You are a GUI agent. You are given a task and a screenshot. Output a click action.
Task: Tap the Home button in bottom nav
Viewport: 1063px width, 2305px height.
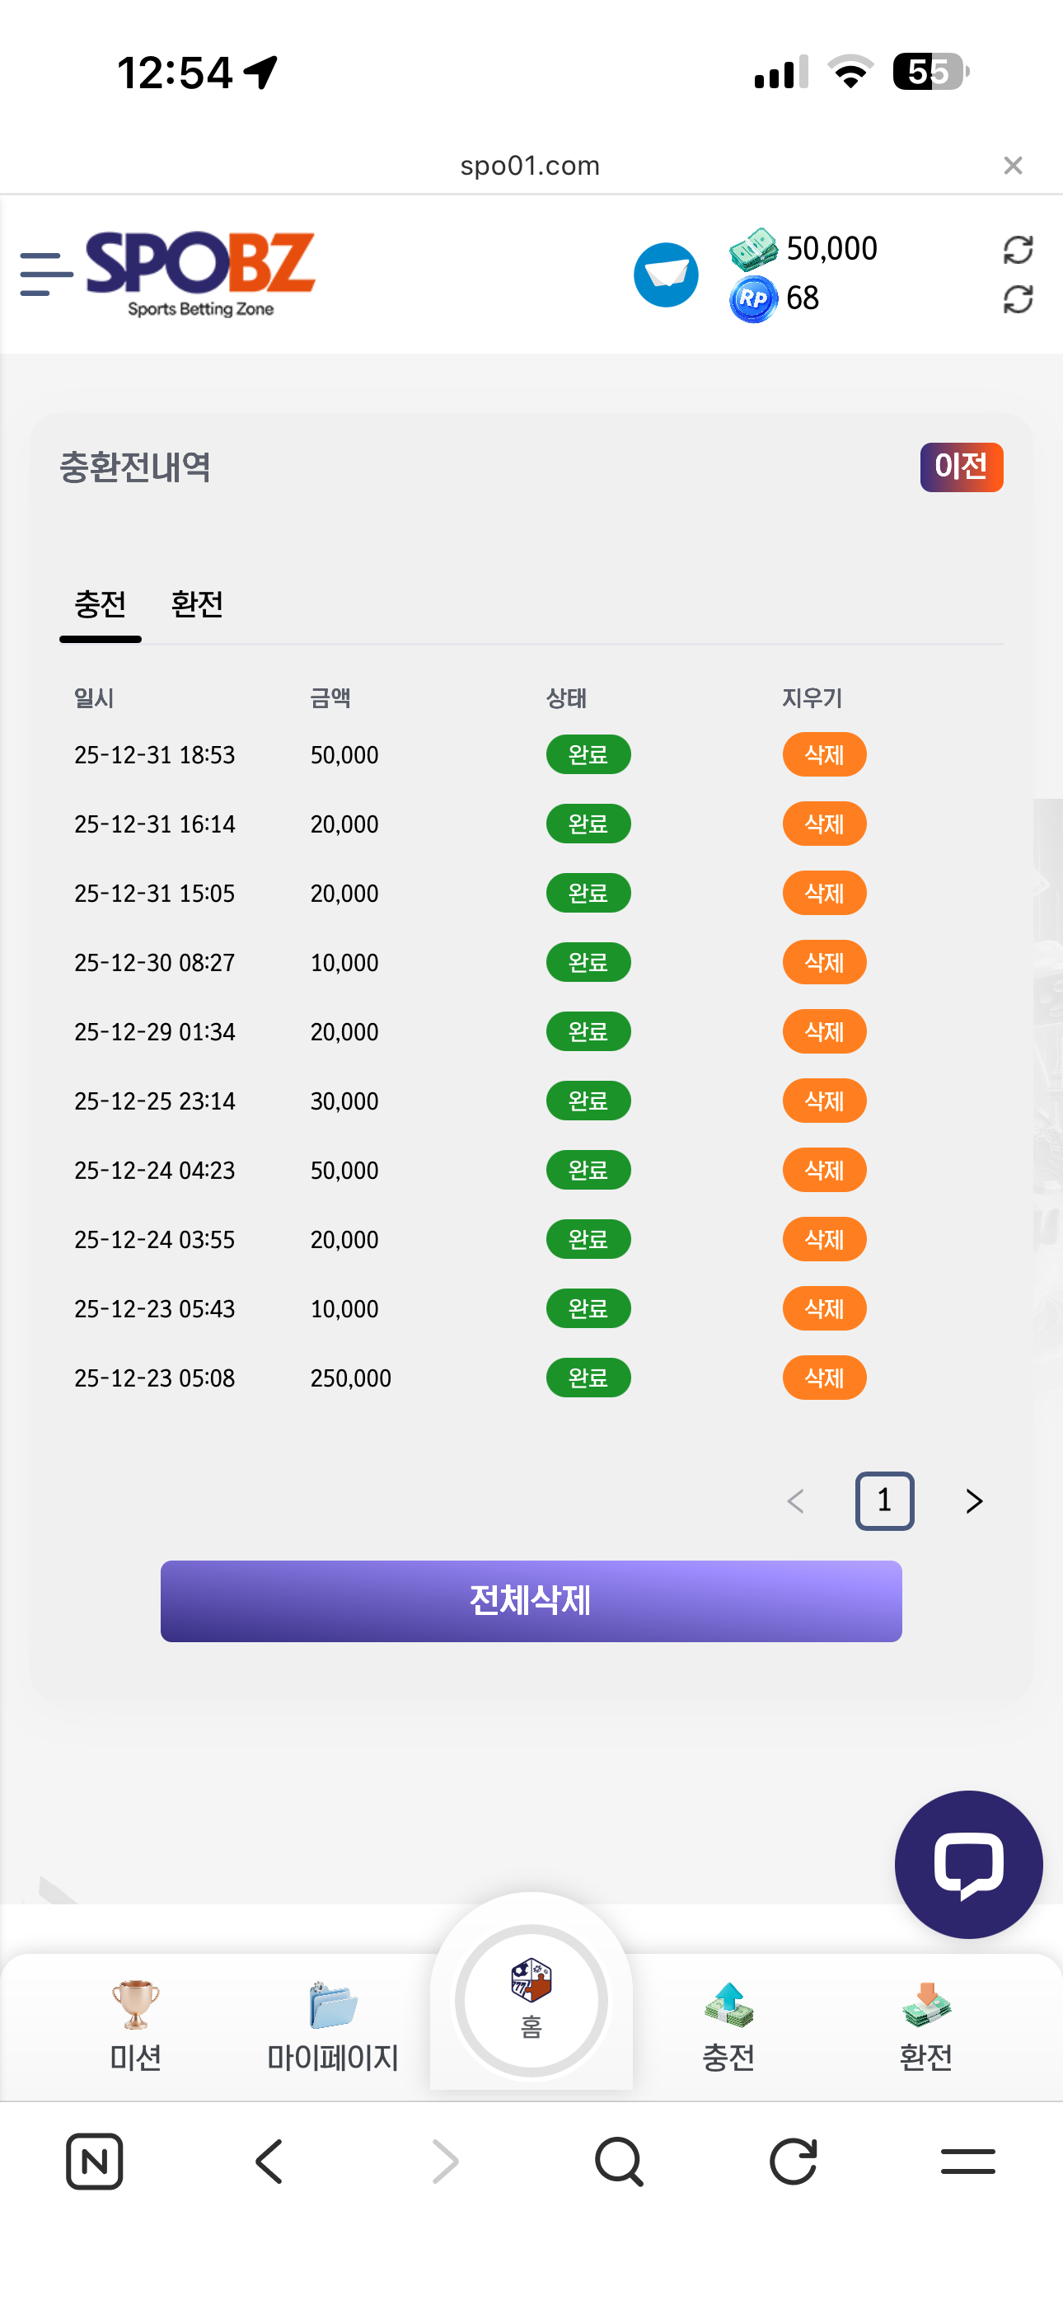531,1999
